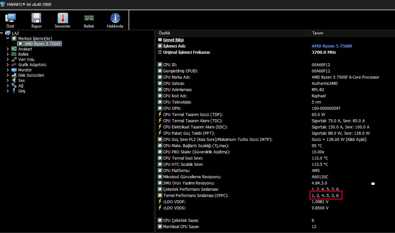
Task: Click the 5 nm technology value
Action: point(316,102)
